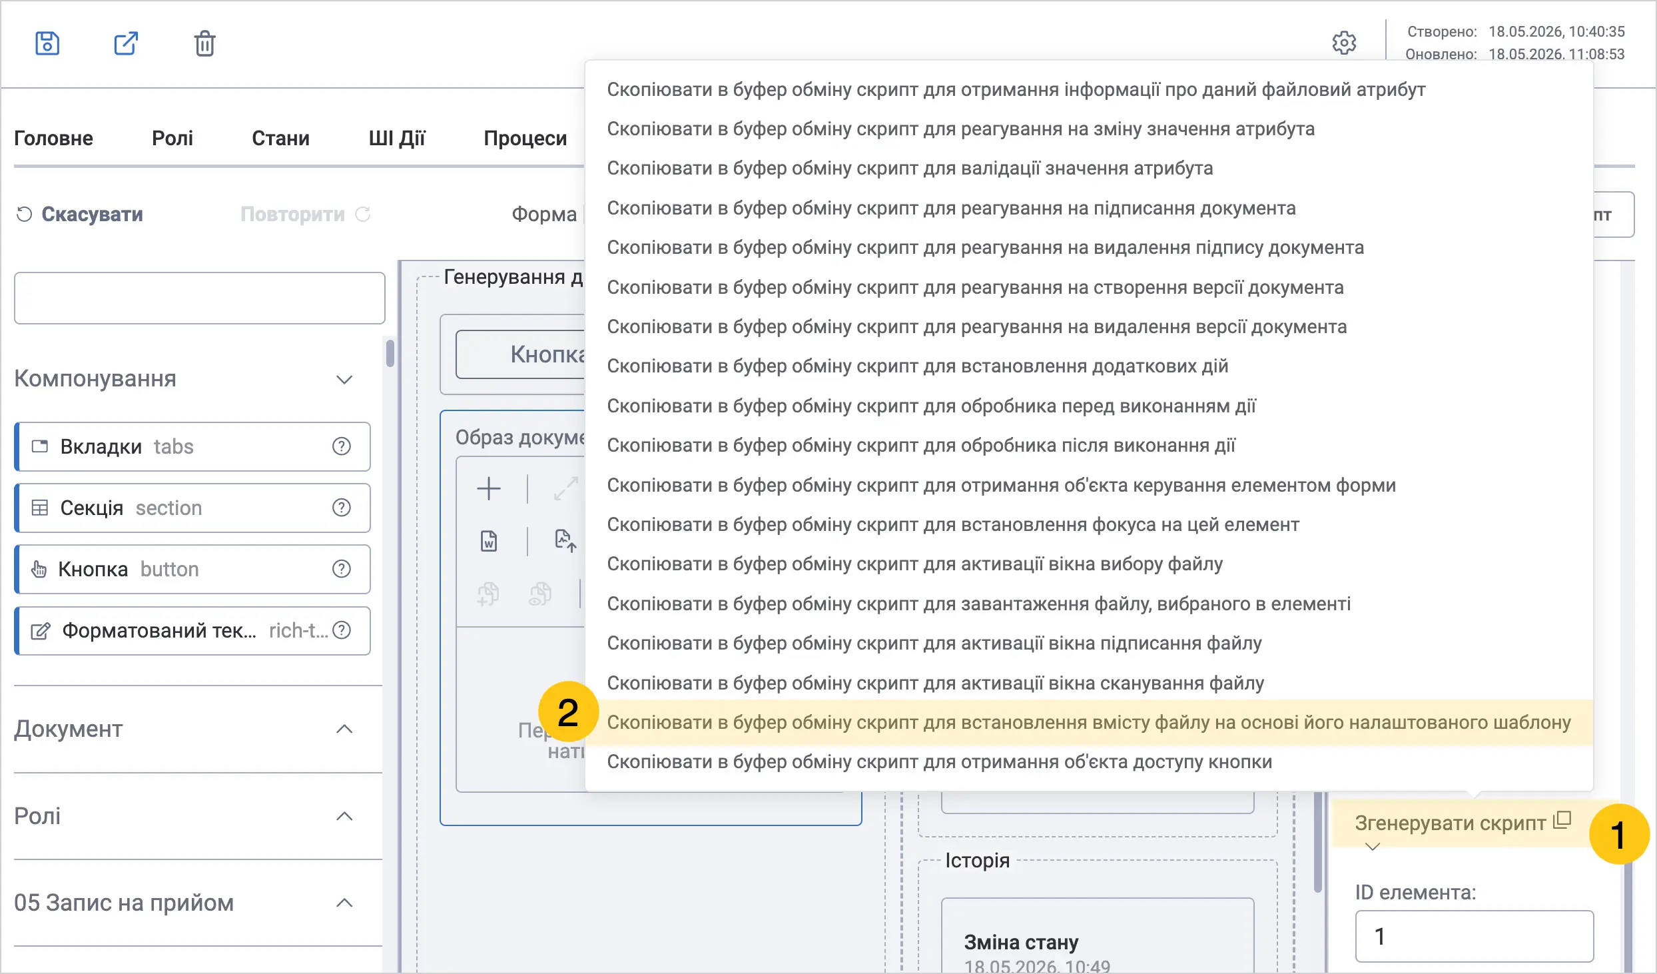Expand 05 Запис на прийом section
This screenshot has height=974, width=1657.
(344, 903)
